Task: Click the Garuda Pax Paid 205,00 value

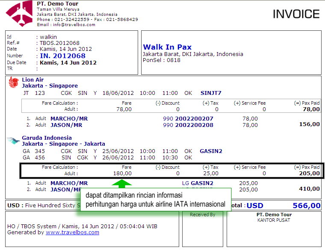Action: [309, 174]
